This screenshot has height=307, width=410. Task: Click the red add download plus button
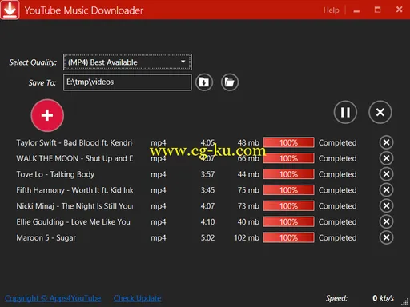click(x=47, y=115)
